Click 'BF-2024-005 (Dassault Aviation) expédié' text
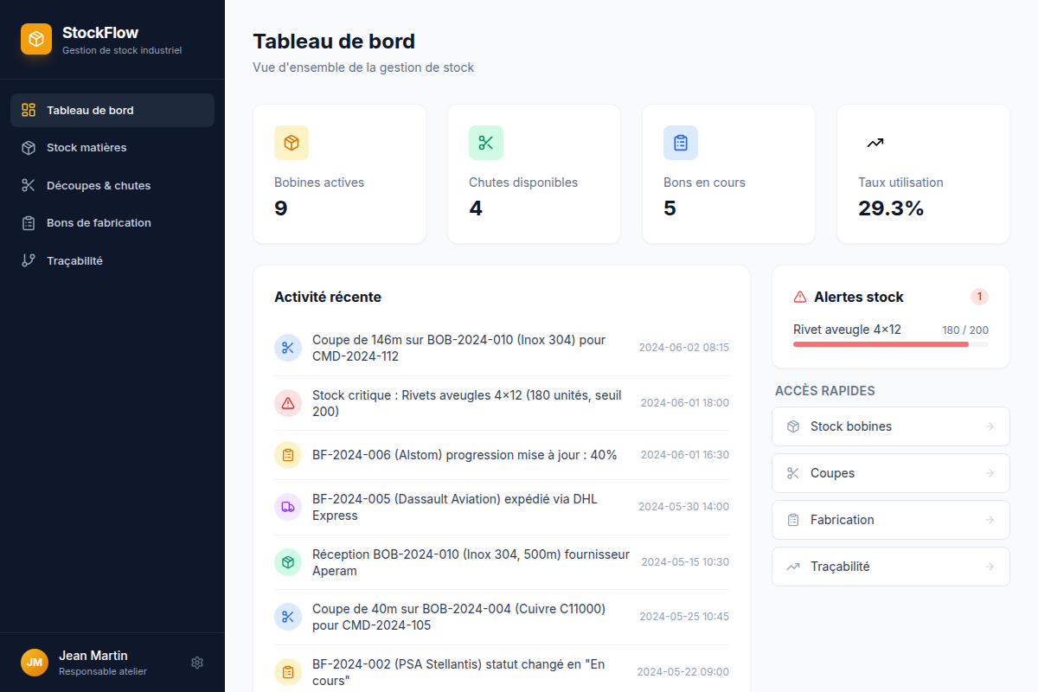1038x692 pixels. click(455, 507)
